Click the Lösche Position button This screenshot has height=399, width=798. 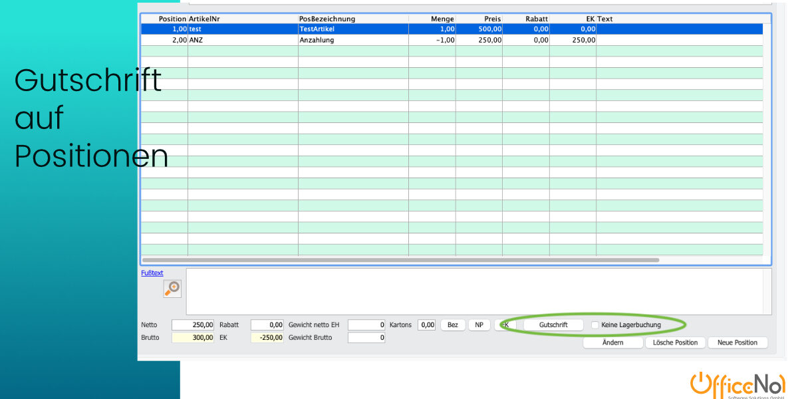(x=675, y=342)
